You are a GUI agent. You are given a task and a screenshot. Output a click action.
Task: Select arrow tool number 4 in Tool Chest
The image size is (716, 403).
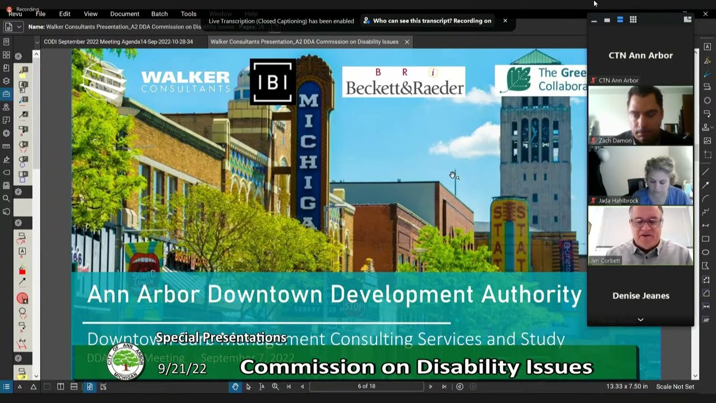coord(22,116)
